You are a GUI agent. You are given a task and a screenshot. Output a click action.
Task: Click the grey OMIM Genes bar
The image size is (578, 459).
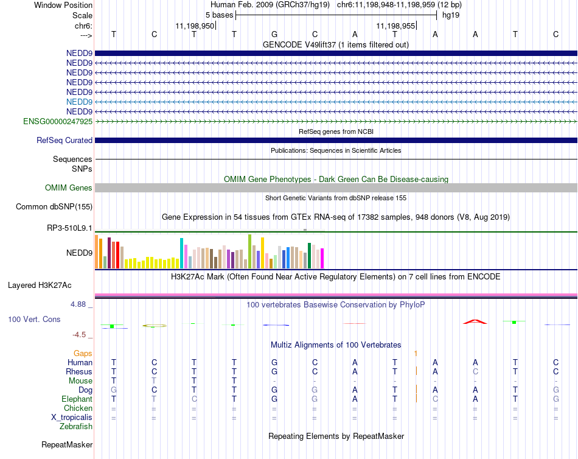pos(336,188)
